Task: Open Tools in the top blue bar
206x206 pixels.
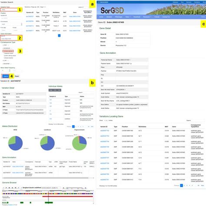Action: point(182,2)
